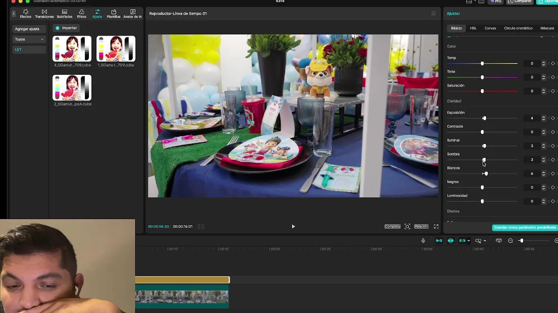Add keyframe for Negros

[x=553, y=187]
